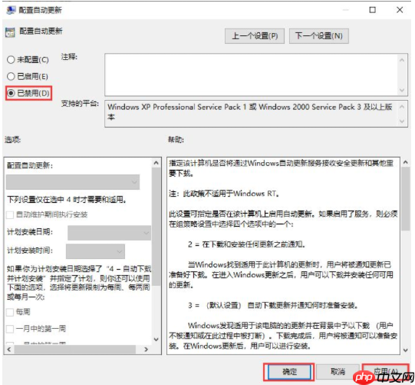Click help panel scroll down arrow
The width and height of the screenshot is (415, 385).
pyautogui.click(x=406, y=350)
